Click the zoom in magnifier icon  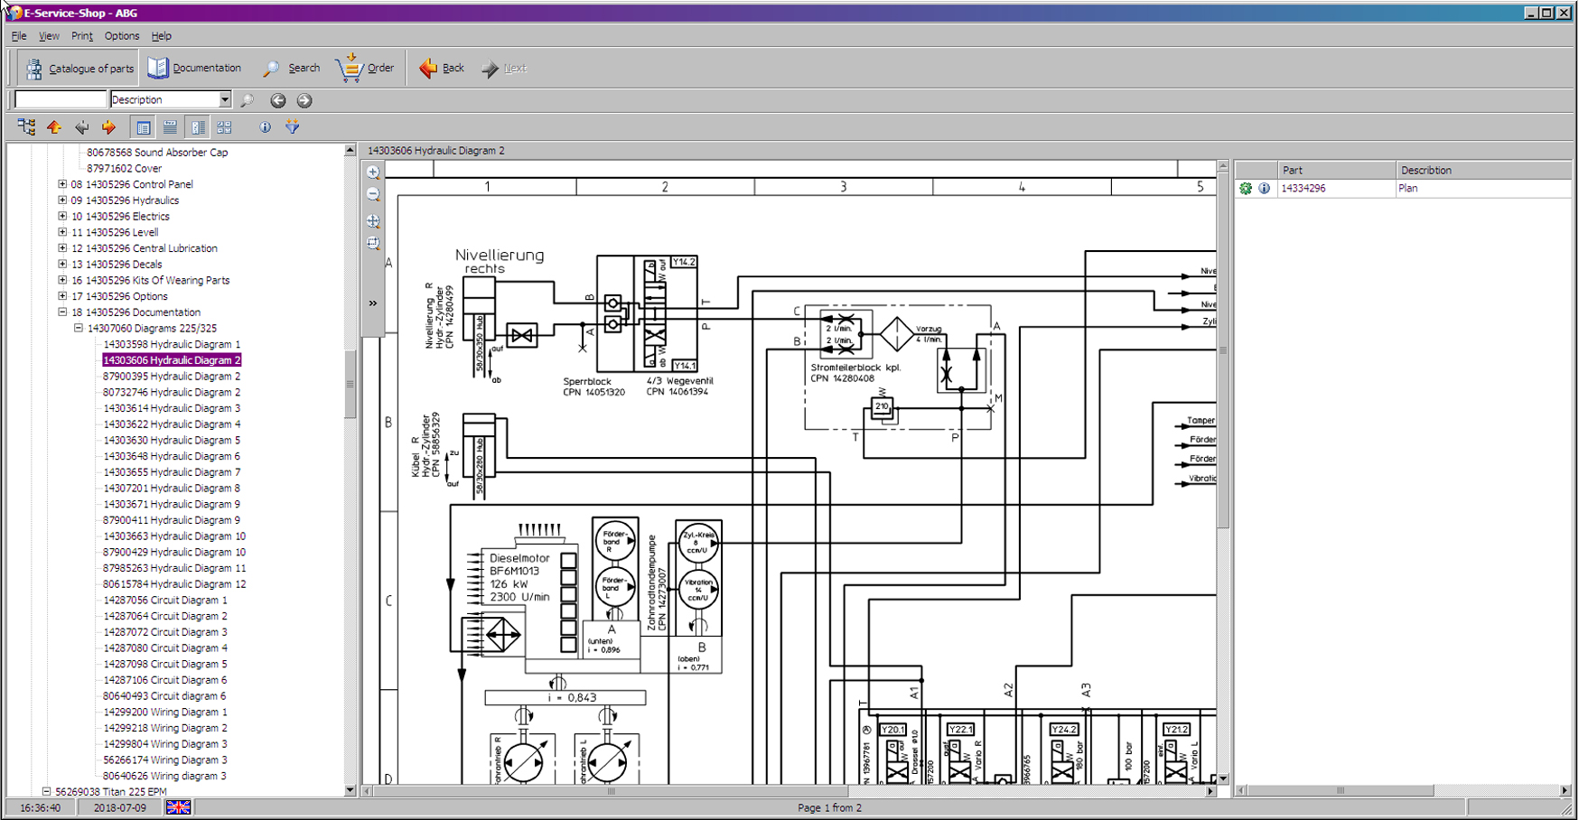373,172
